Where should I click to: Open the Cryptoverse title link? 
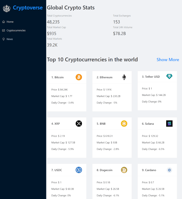pos(28,8)
